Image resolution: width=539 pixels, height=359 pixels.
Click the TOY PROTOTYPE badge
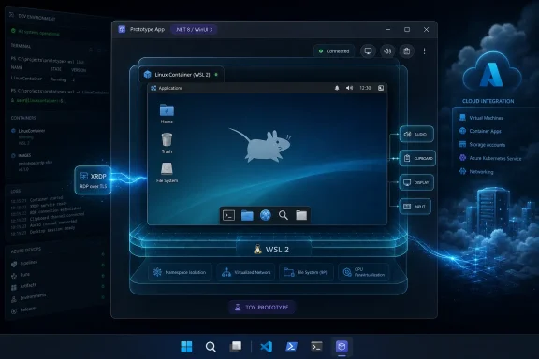point(262,308)
